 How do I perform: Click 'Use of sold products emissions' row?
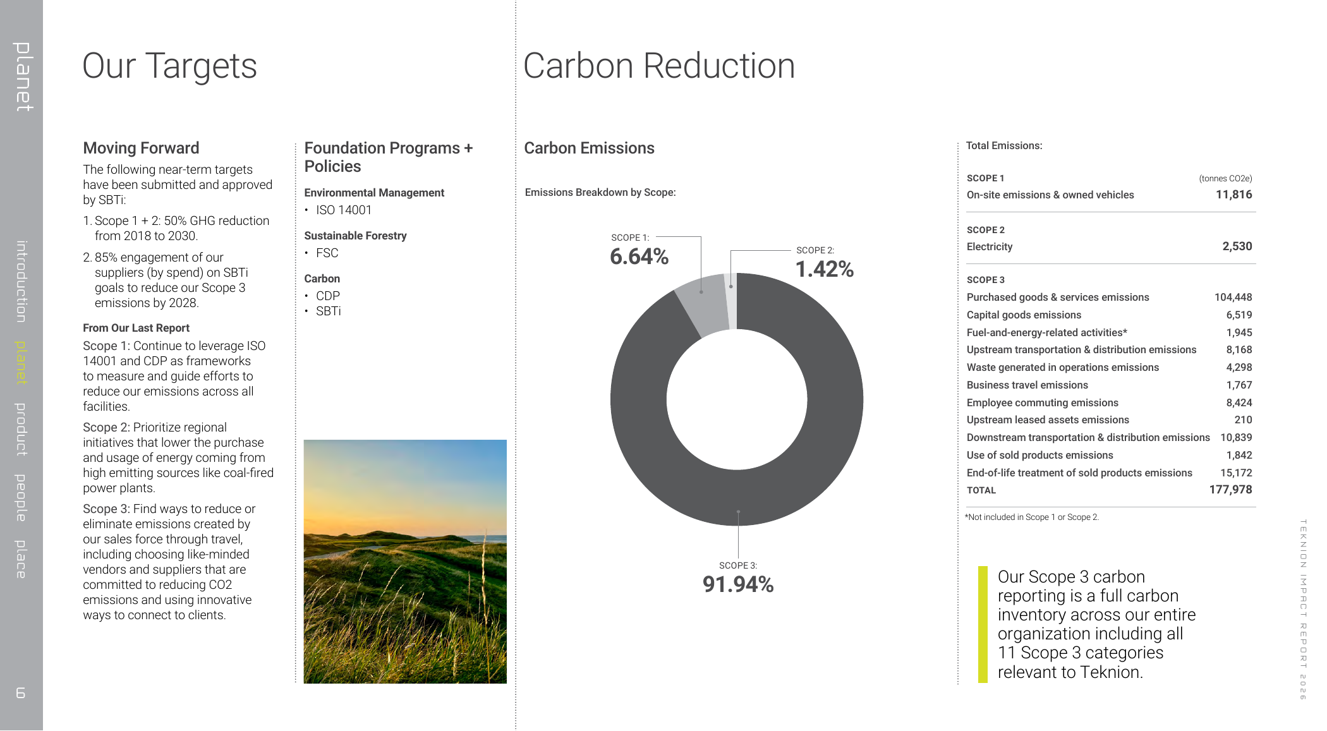click(1109, 455)
